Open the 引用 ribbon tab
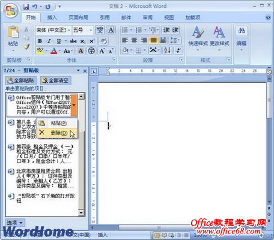The image size is (274, 240). 105,17
